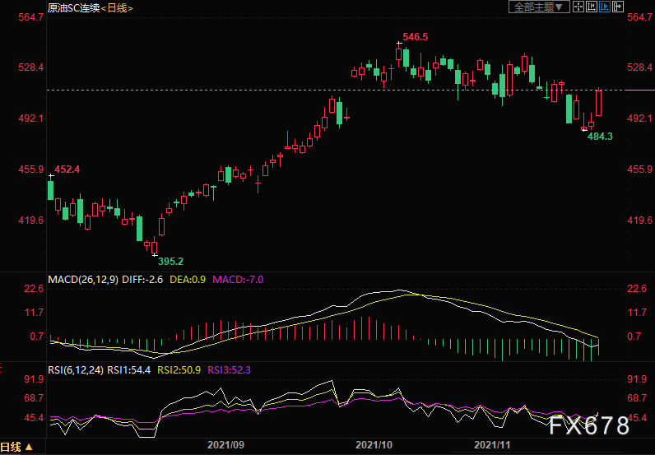Click the 2021/10 date on time axis
Image resolution: width=655 pixels, height=455 pixels.
374,445
